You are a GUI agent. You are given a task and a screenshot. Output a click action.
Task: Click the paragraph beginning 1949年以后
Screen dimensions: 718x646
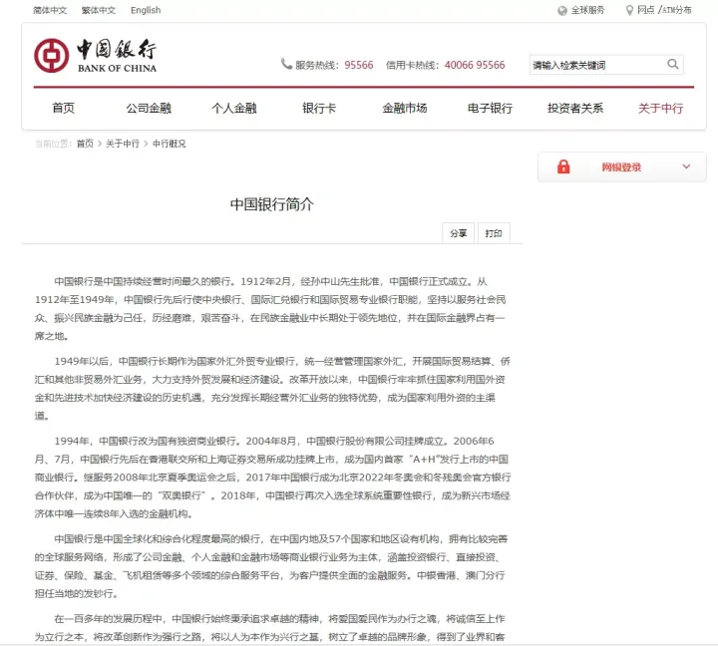[272, 388]
